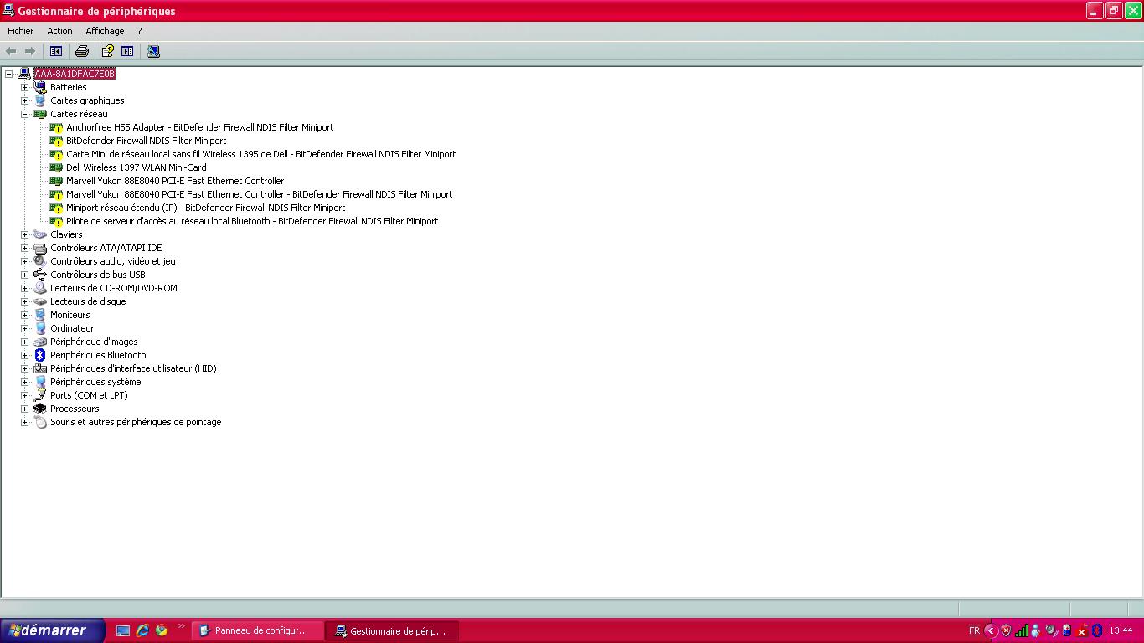Viewport: 1144px width, 643px height.
Task: Click the scan for hardware changes icon
Action: tap(153, 51)
